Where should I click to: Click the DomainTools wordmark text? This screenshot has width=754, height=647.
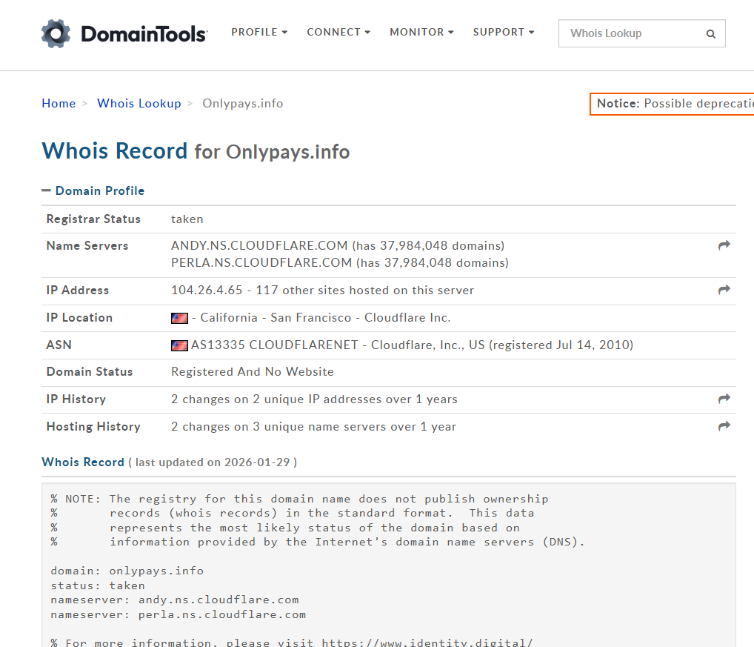pyautogui.click(x=144, y=33)
